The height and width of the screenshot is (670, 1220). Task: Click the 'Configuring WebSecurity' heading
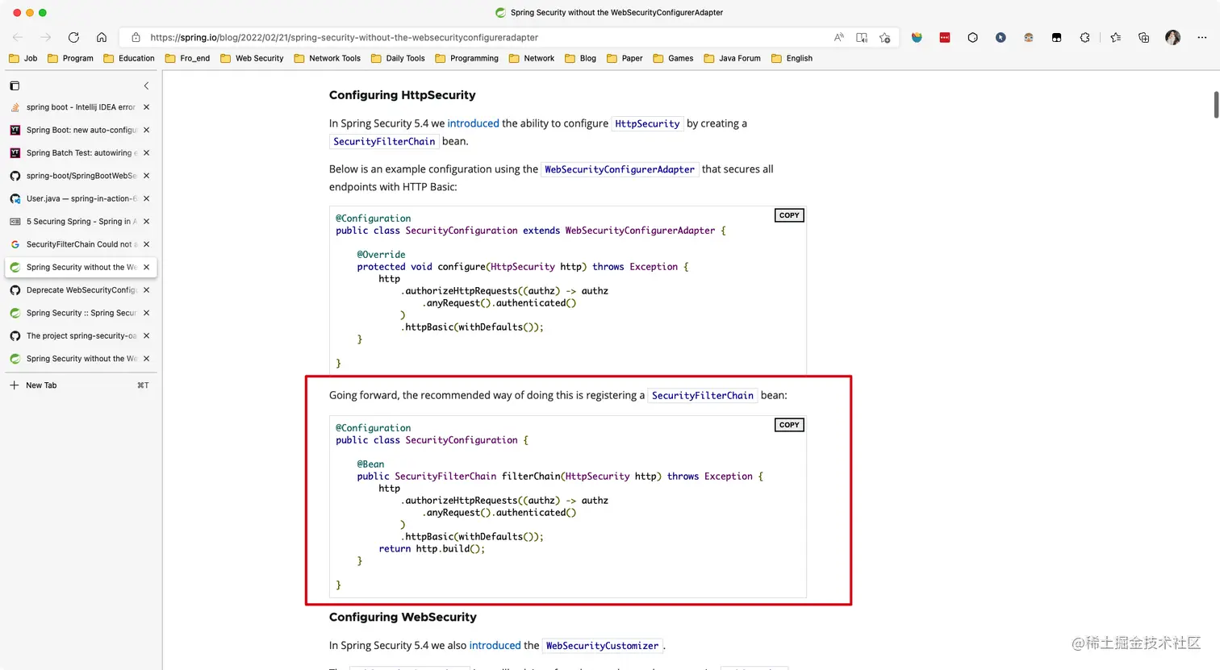[x=403, y=618]
